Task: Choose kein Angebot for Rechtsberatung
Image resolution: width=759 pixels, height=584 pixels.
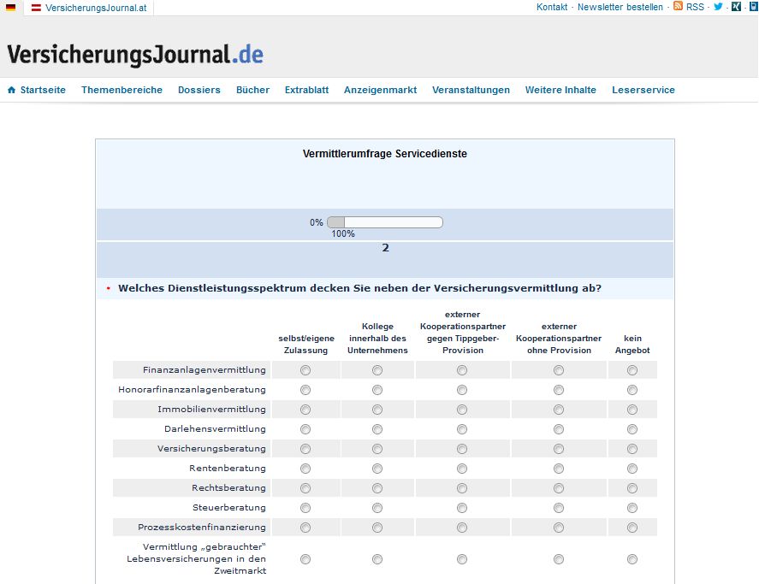Action: [x=632, y=487]
